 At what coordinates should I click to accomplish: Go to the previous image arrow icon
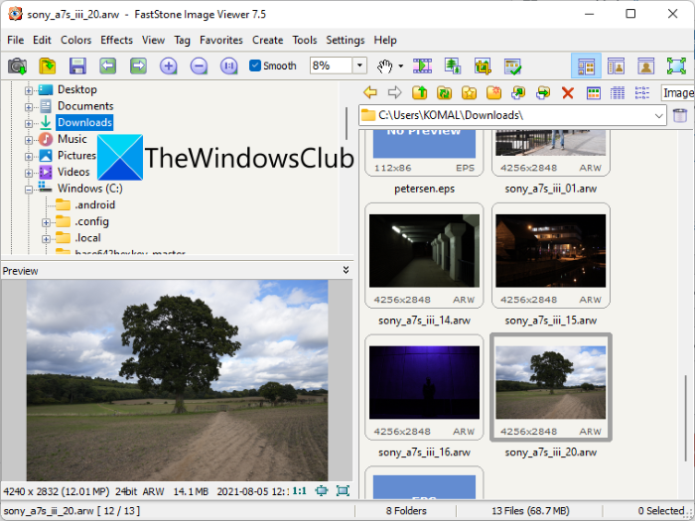[x=108, y=65]
